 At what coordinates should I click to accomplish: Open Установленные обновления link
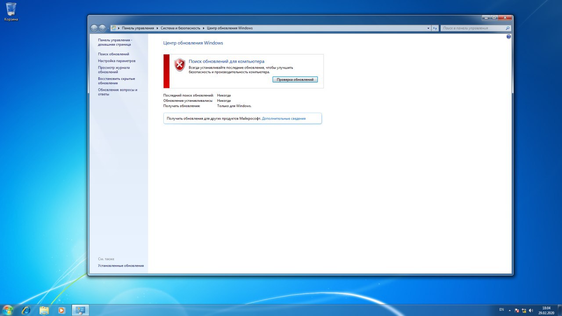click(x=121, y=266)
